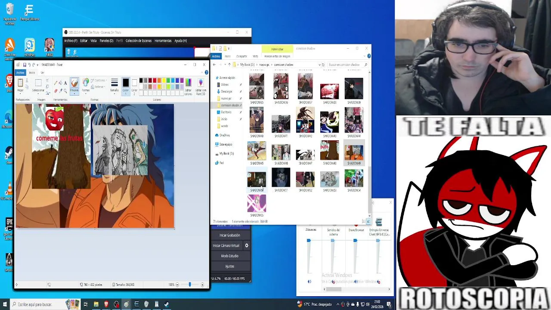
Task: Click the Seleccionar rectangle selection icon
Action: (x=38, y=83)
